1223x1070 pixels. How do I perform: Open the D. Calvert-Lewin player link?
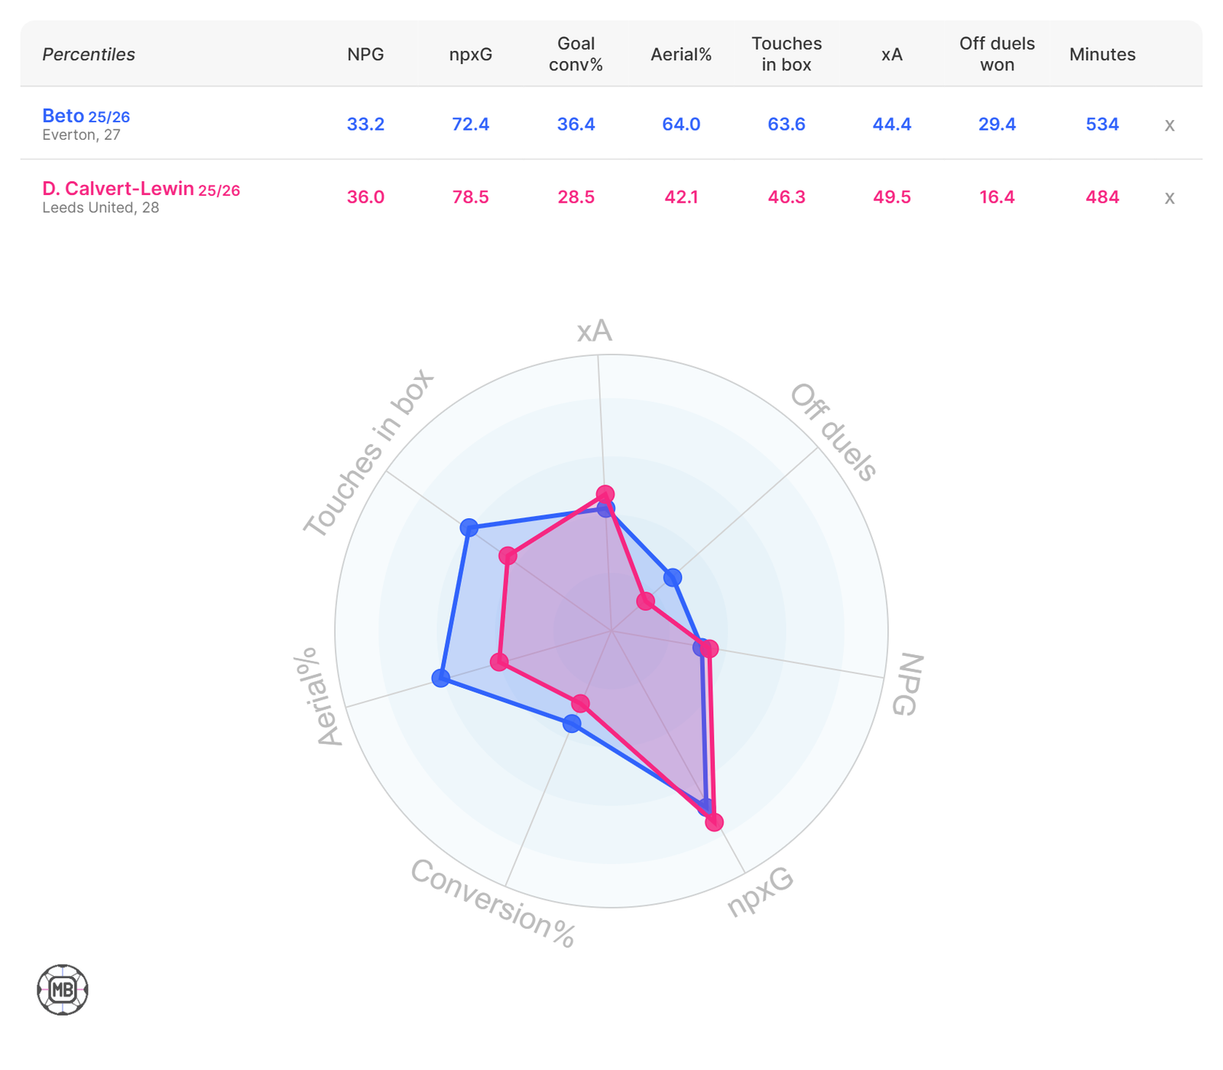click(x=118, y=189)
